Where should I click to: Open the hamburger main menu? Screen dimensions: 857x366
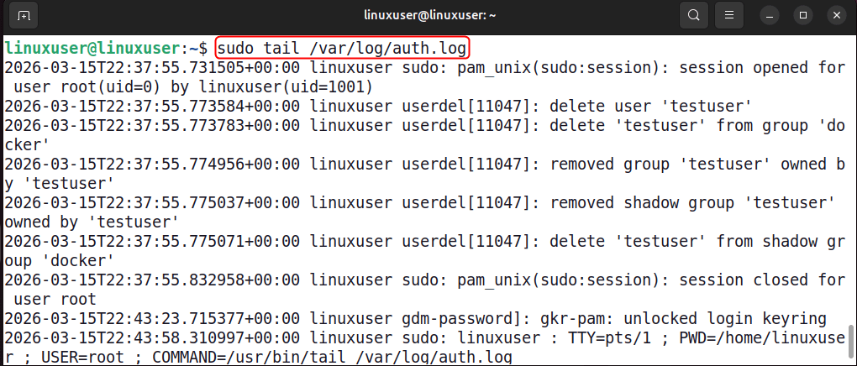(730, 15)
